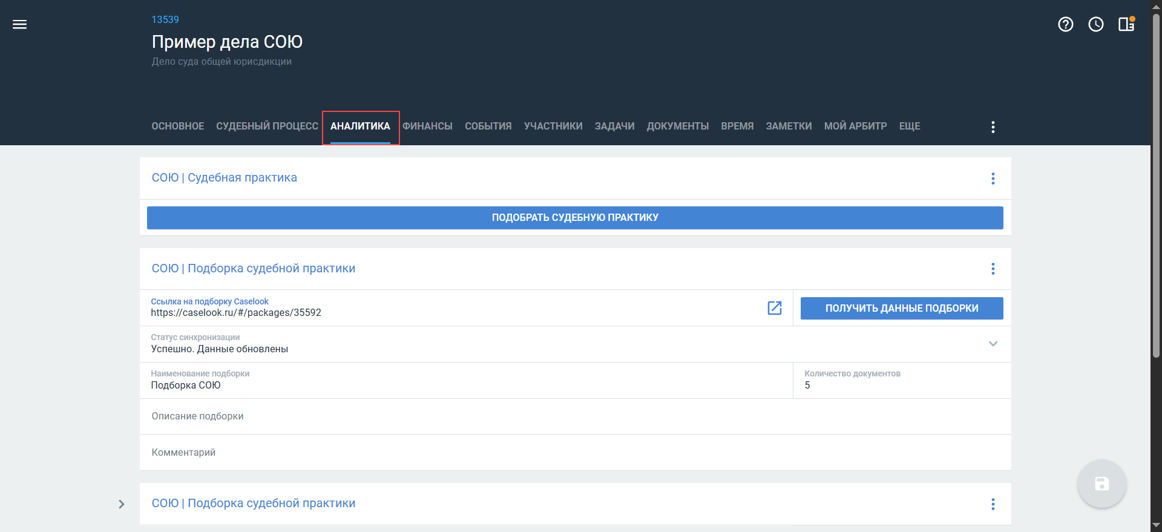Expand the Статус синхронизации dropdown
Image resolution: width=1162 pixels, height=532 pixels.
[x=993, y=344]
